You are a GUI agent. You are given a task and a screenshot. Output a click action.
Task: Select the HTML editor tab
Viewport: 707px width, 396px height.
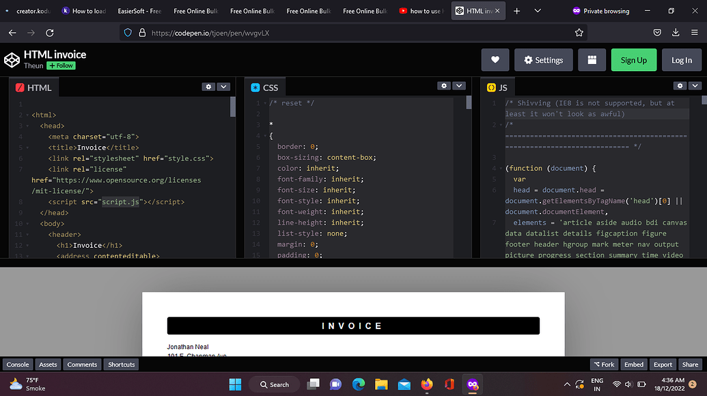34,88
